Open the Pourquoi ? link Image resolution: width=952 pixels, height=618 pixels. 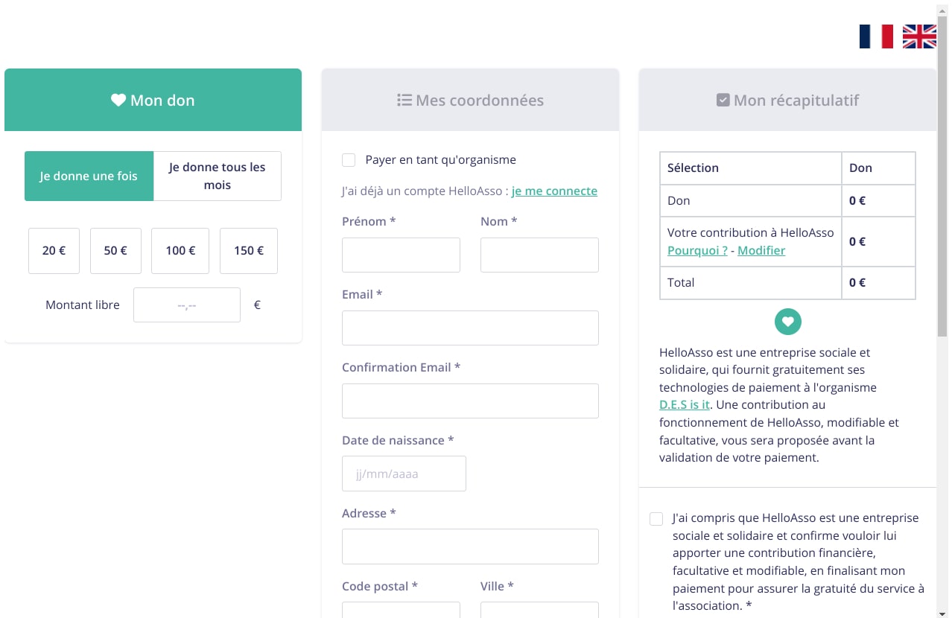pos(697,250)
